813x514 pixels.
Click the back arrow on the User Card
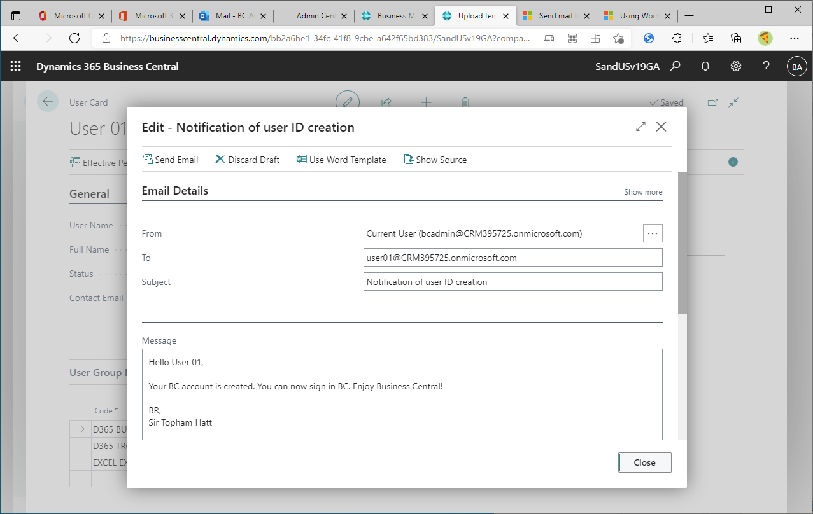tap(48, 102)
